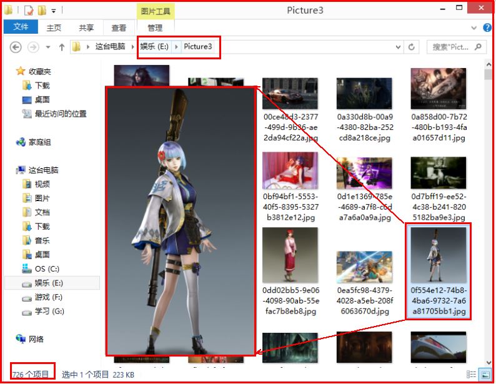Click file name 0d7bff19-ee52-4c38-b241-8205182ba9e3.jpg

[x=439, y=207]
